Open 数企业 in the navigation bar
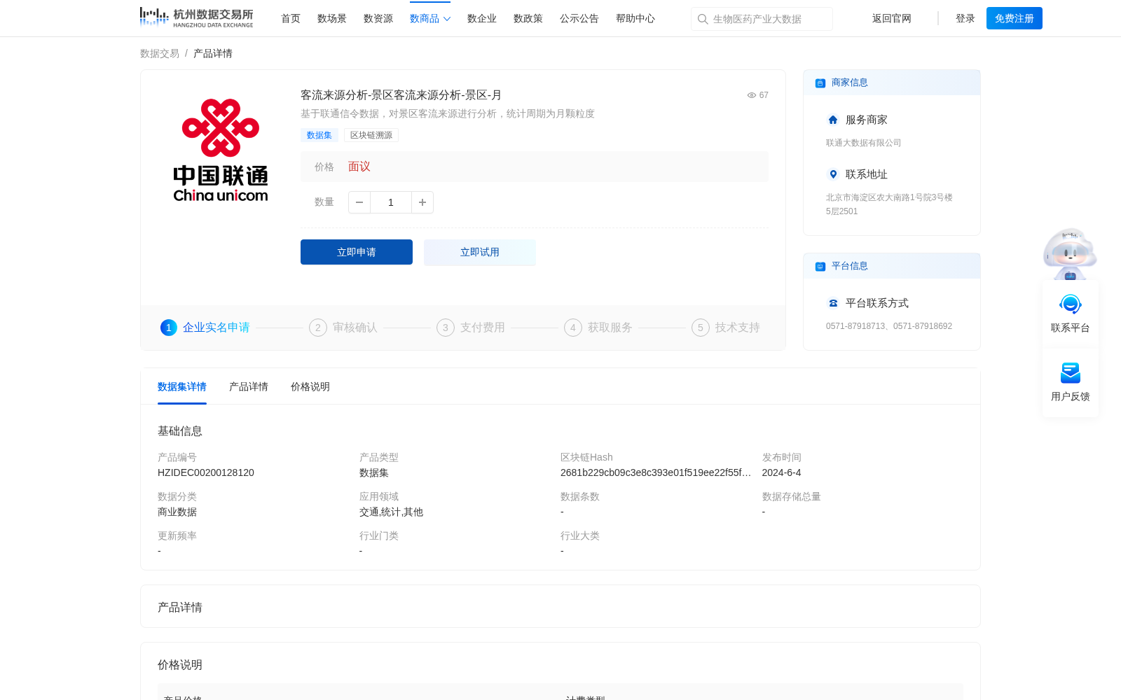 pyautogui.click(x=482, y=19)
